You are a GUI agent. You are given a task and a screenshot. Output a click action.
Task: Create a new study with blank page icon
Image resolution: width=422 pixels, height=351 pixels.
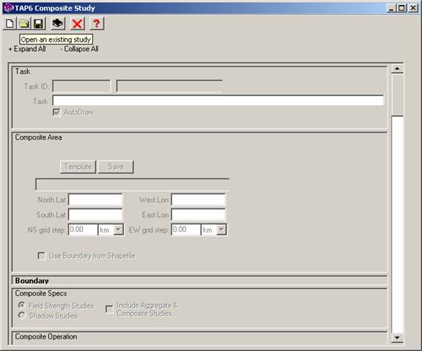coord(10,23)
